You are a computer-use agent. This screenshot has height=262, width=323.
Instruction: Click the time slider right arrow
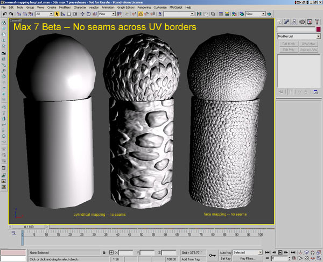(x=47, y=227)
